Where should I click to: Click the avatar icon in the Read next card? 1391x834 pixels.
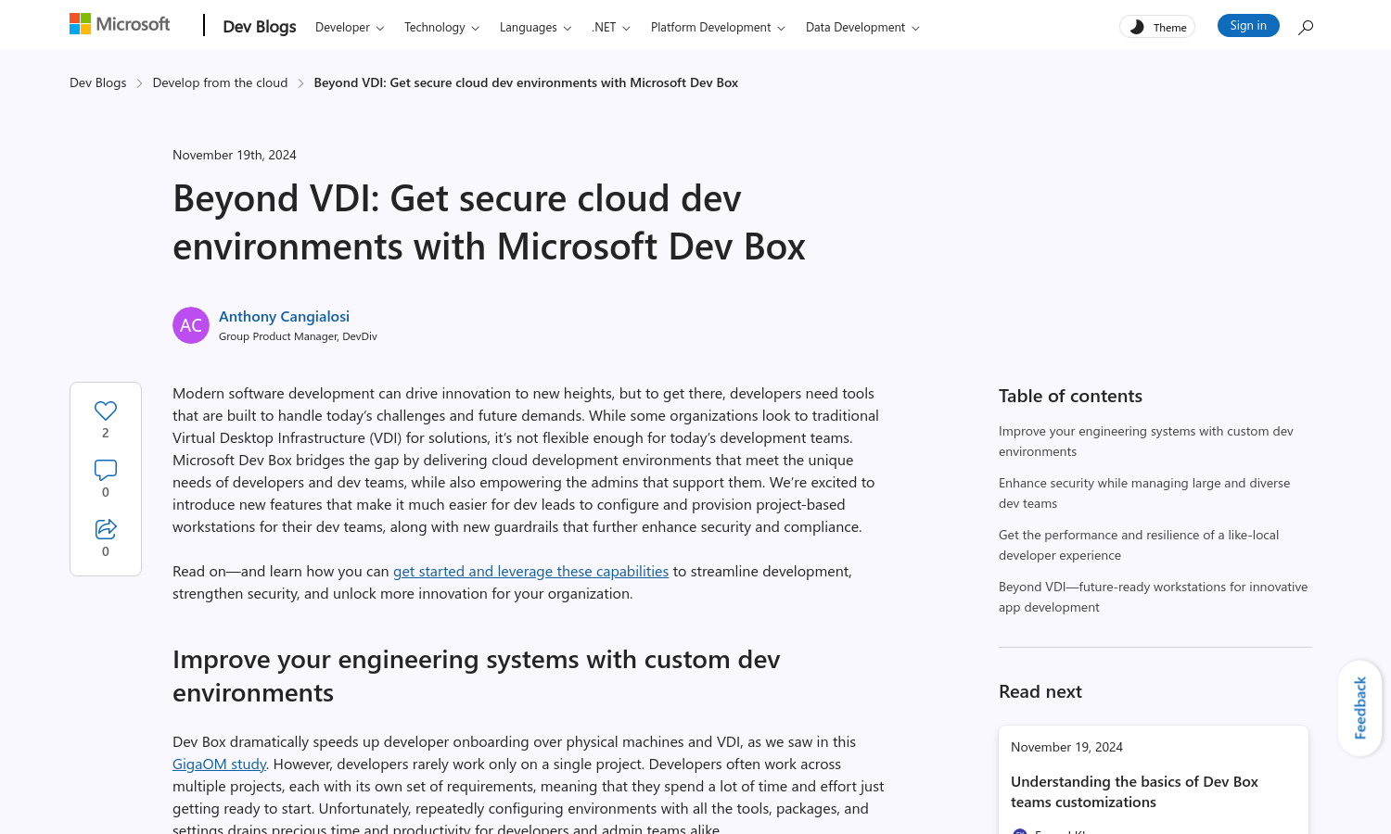click(1020, 830)
